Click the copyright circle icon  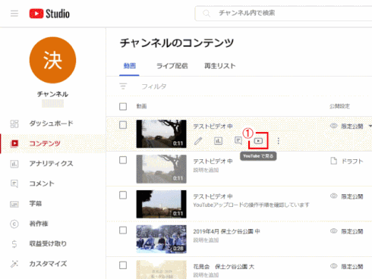(x=14, y=224)
